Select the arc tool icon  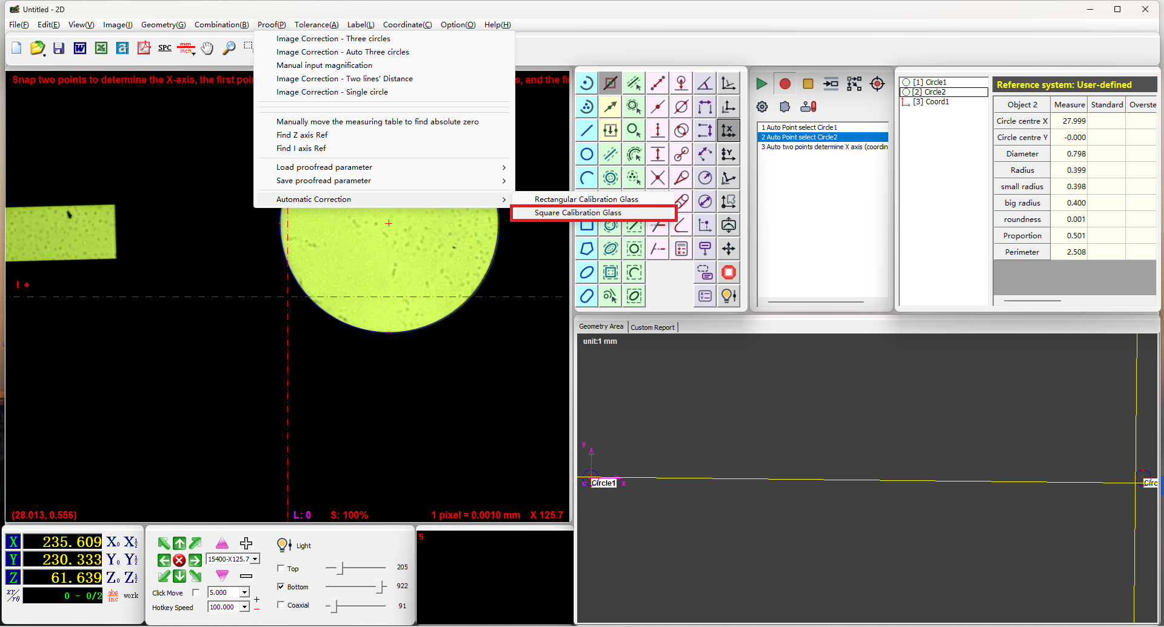tap(587, 178)
